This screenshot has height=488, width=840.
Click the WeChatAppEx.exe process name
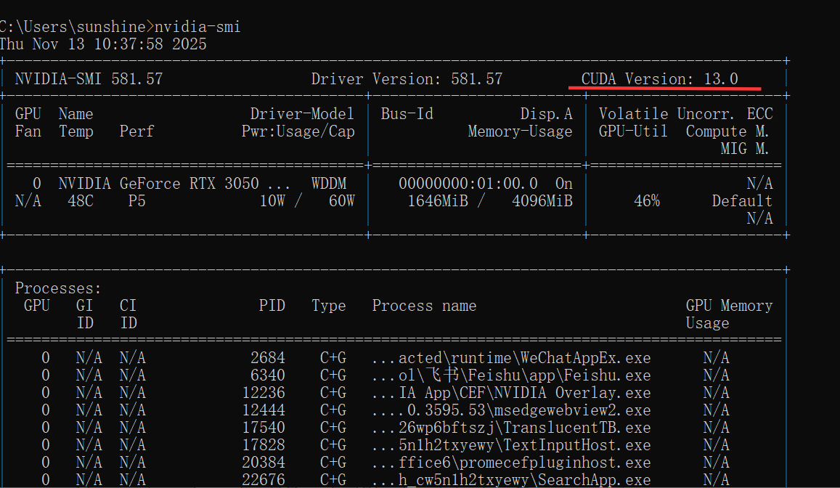click(x=586, y=358)
